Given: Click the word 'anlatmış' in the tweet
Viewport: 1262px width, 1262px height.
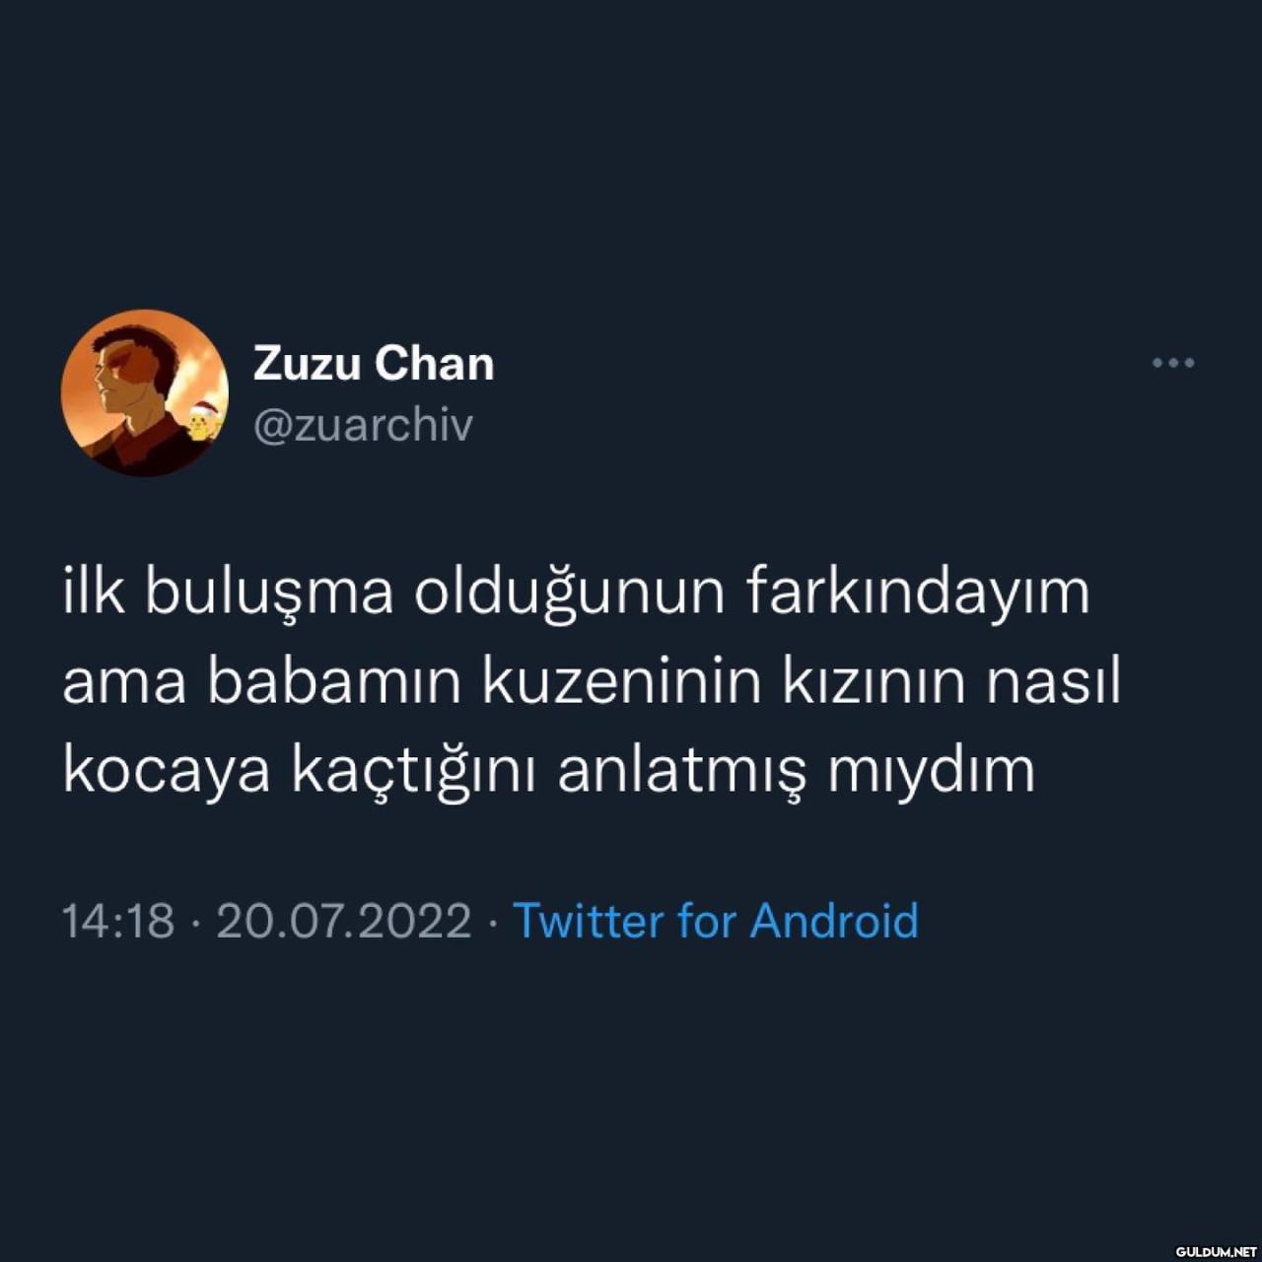Looking at the screenshot, I should click(x=682, y=771).
